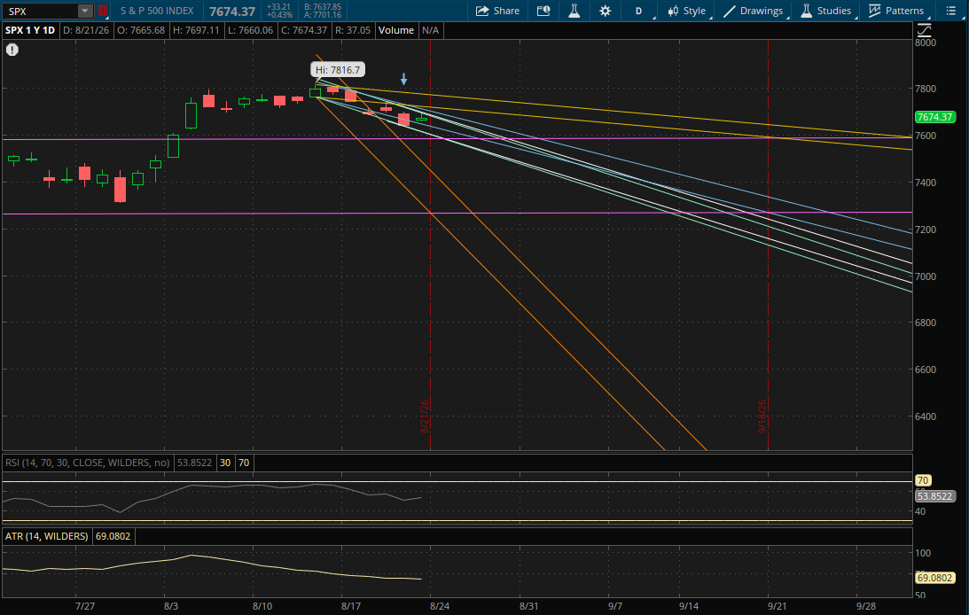Click the last price 7674.37 in the header
Screen dimensions: 969x615
coord(231,12)
